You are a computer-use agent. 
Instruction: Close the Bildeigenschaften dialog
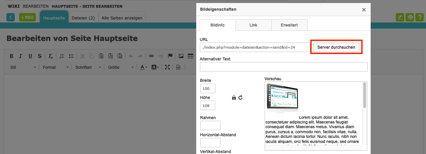364,10
